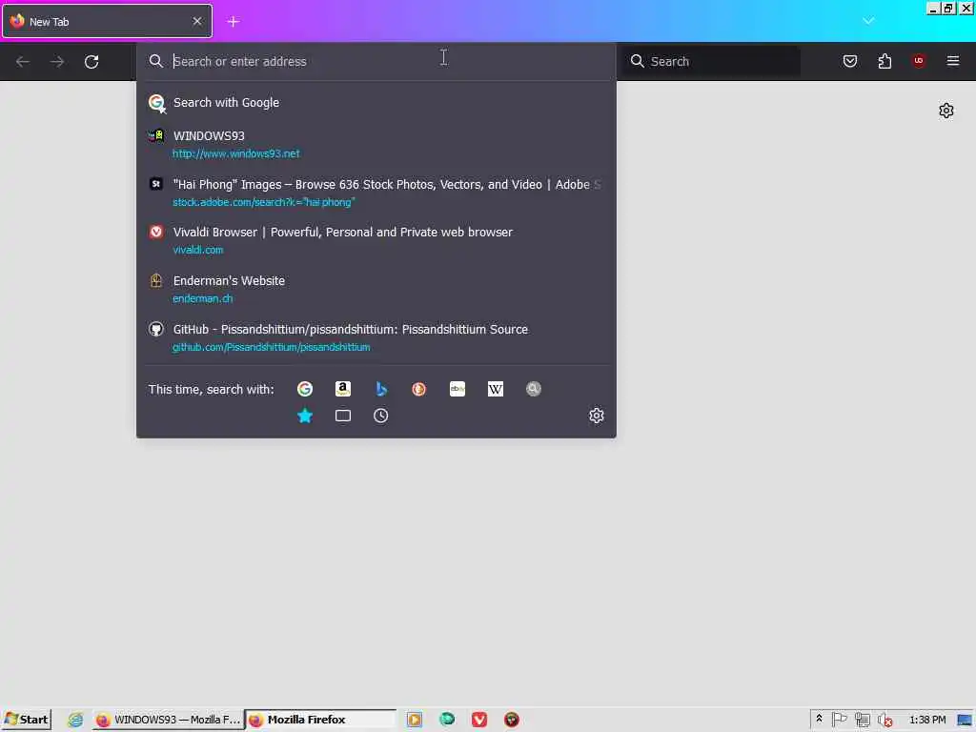976x732 pixels.
Task: Open the Hai Phong Adobe Stock suggestion
Action: [376, 193]
